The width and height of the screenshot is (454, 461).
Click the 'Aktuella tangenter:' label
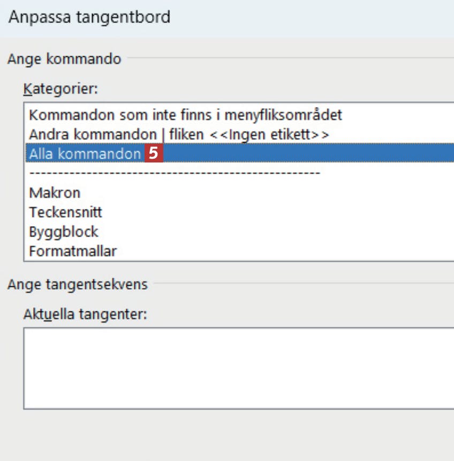85,314
